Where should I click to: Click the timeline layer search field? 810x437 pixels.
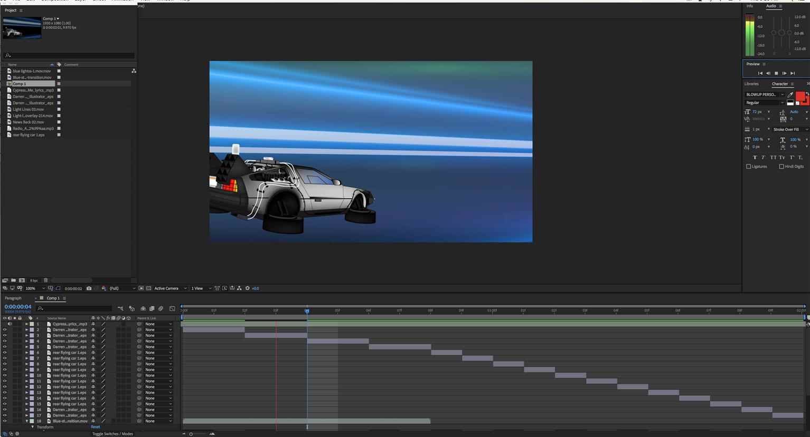click(x=74, y=308)
